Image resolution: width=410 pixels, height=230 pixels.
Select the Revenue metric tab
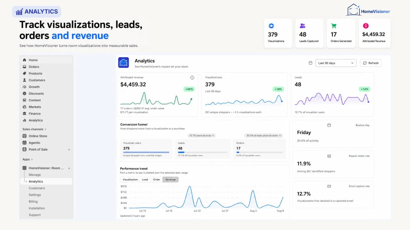point(170,180)
